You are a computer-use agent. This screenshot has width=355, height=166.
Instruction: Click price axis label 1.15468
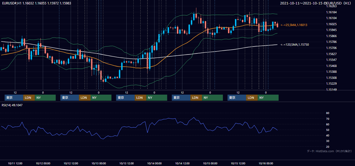[331, 66]
